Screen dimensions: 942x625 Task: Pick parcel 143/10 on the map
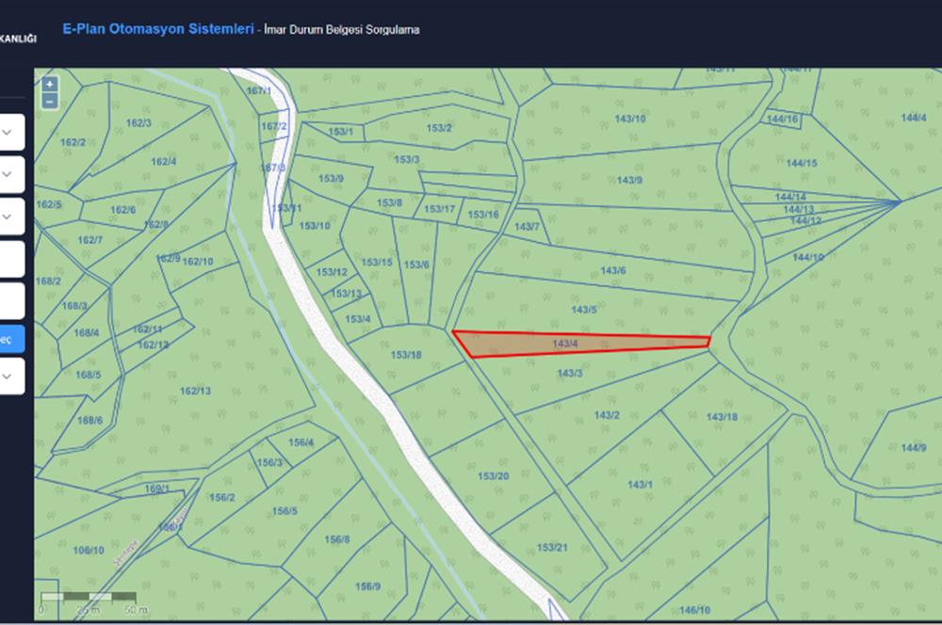click(x=629, y=119)
